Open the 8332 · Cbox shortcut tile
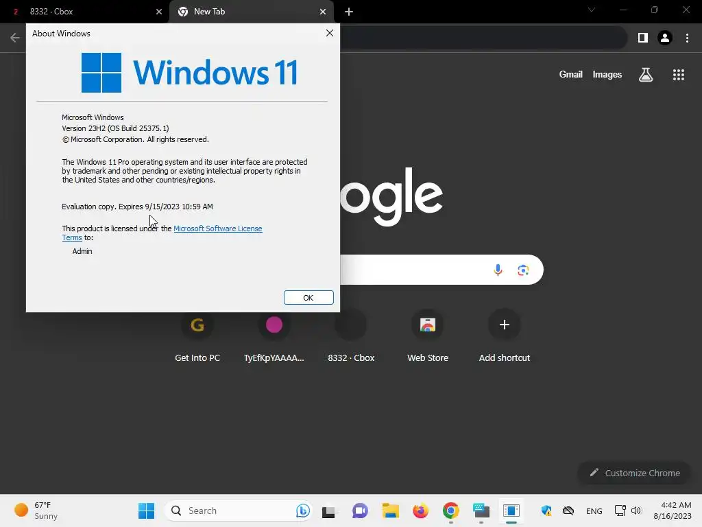This screenshot has height=527, width=702. [x=350, y=335]
